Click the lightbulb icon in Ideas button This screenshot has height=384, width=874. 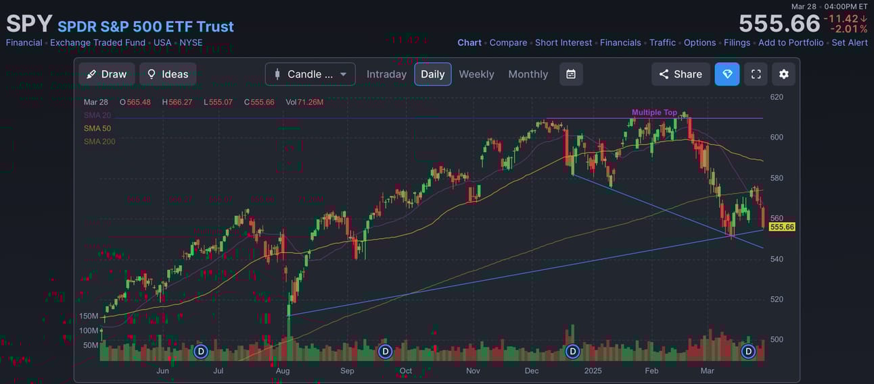152,74
